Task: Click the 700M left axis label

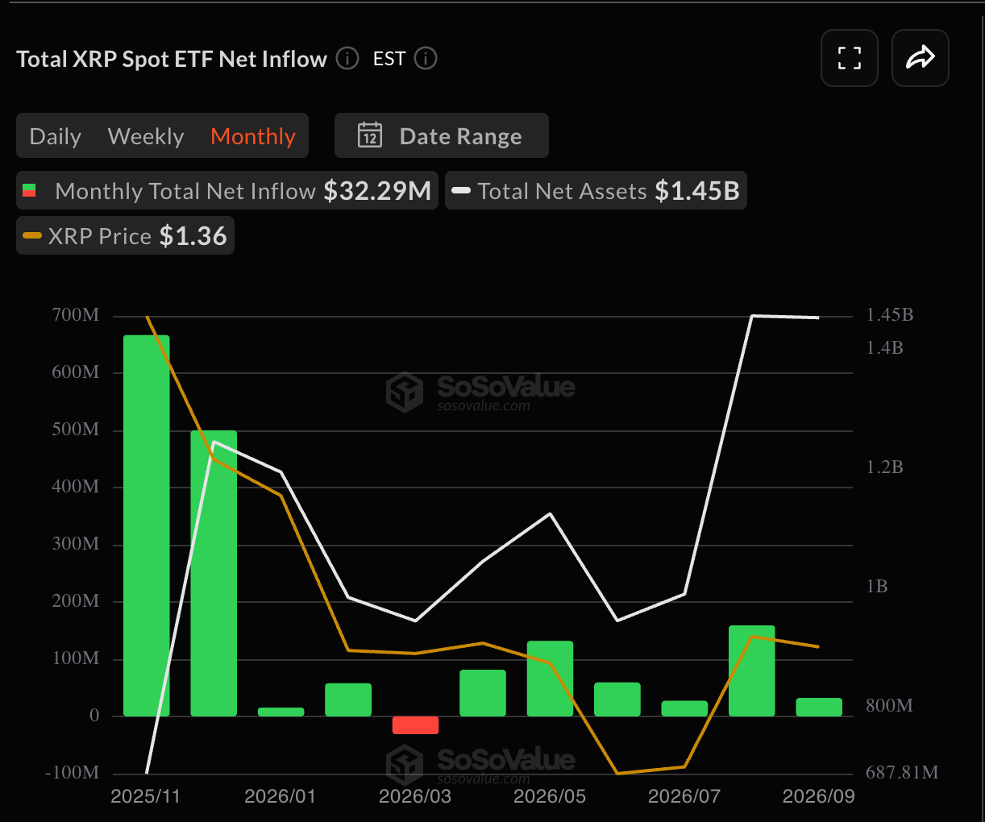Action: 76,315
